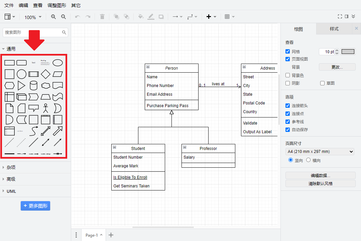Click the delete trash can icon
The image size is (361, 241).
(102, 17)
